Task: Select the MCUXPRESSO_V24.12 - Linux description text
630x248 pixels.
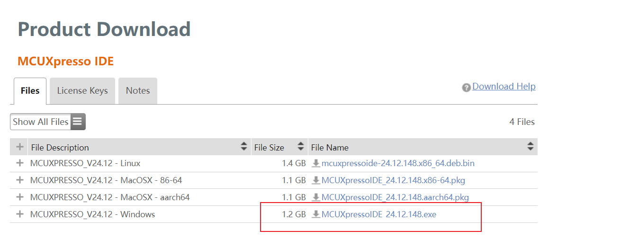Action: [85, 163]
